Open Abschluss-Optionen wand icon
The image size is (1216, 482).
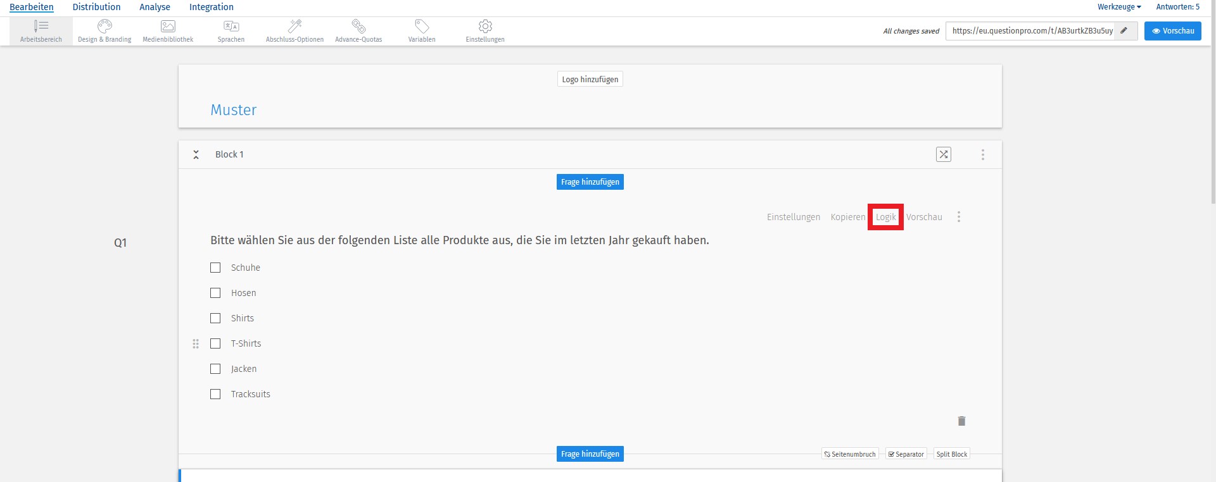294,26
